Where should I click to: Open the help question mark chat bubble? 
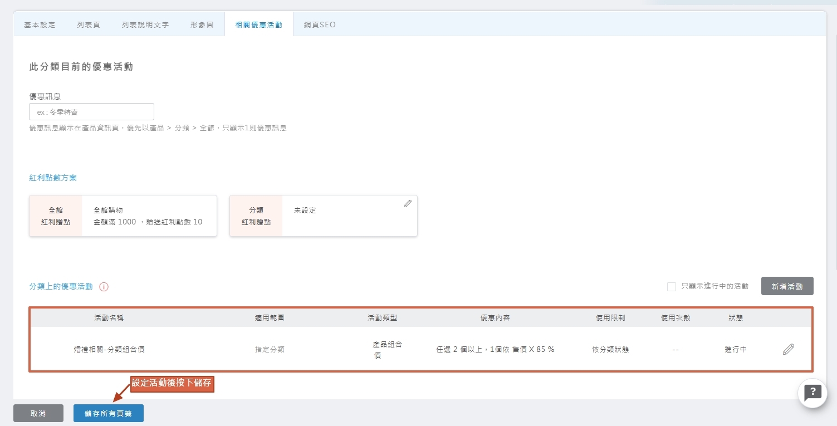tap(812, 392)
